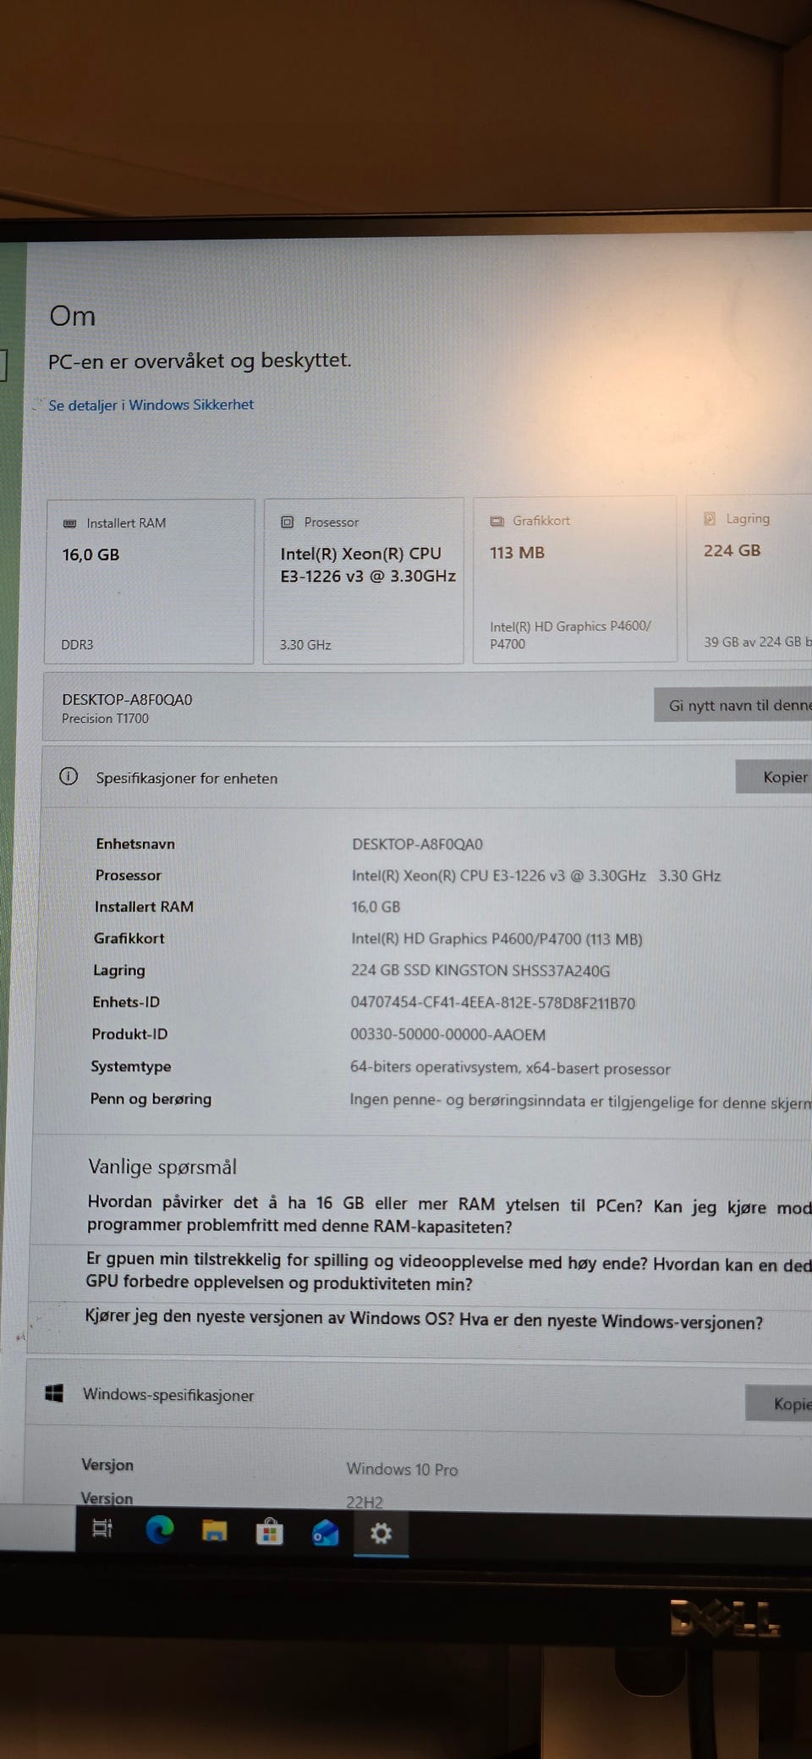The height and width of the screenshot is (1759, 812).
Task: Click the DDR3 label on RAM card
Action: pyautogui.click(x=77, y=644)
